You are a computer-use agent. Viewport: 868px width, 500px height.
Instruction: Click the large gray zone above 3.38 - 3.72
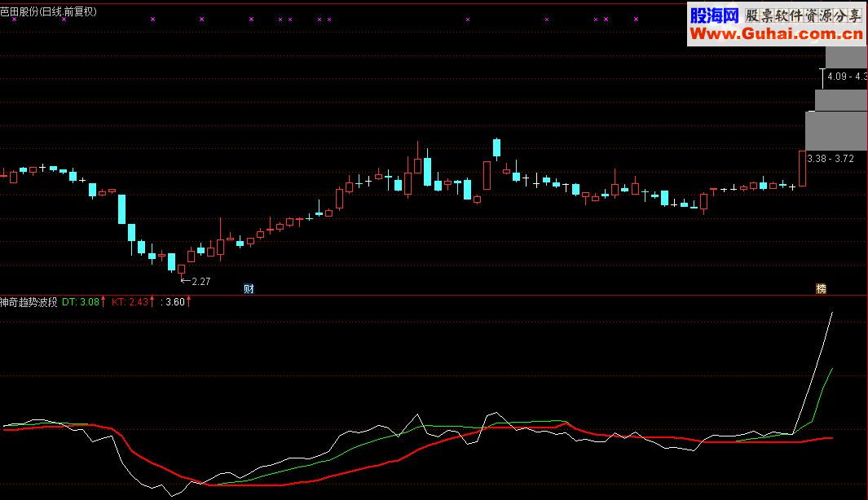(836, 130)
